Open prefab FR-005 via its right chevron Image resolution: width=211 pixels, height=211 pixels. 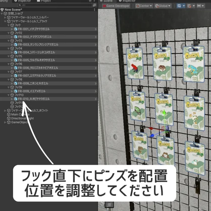coord(95,60)
